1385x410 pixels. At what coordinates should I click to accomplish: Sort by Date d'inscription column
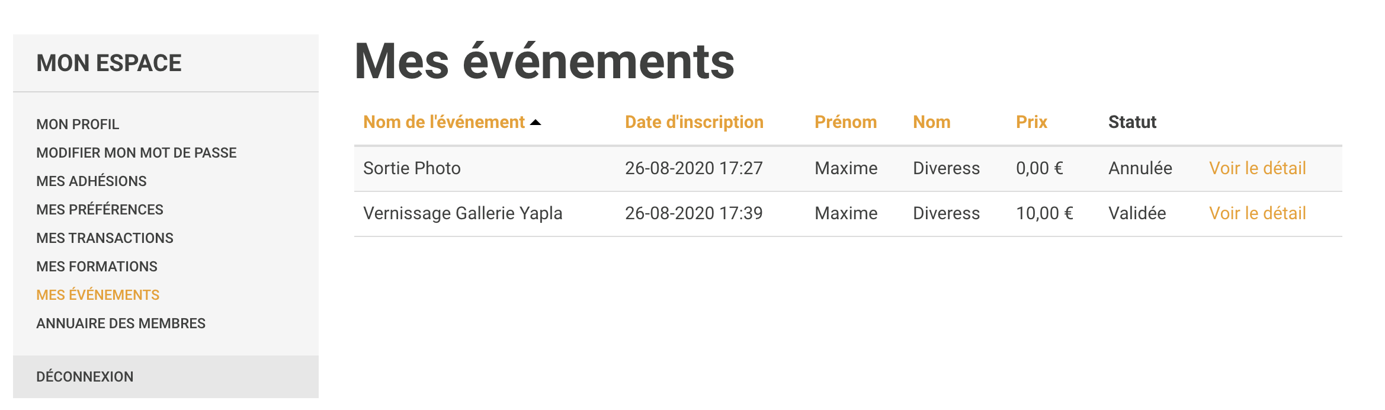(x=694, y=123)
